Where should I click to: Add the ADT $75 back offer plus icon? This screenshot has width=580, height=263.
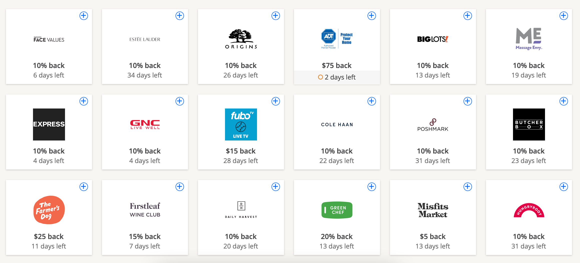[372, 16]
